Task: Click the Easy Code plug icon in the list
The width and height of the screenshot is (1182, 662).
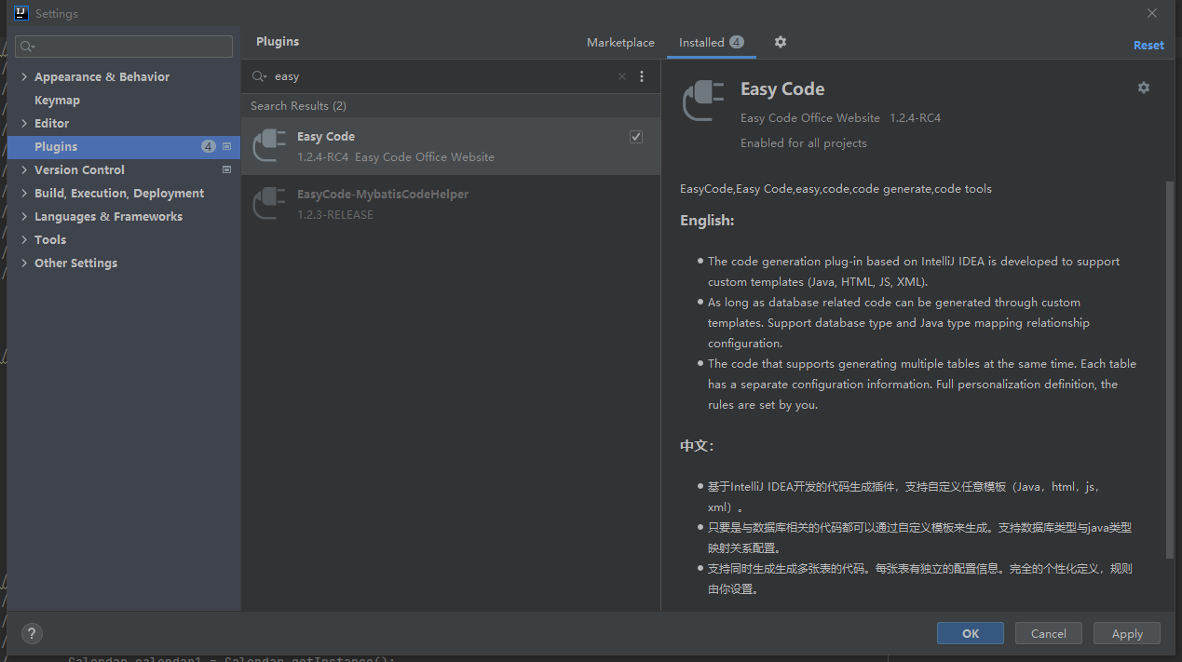Action: [x=269, y=146]
